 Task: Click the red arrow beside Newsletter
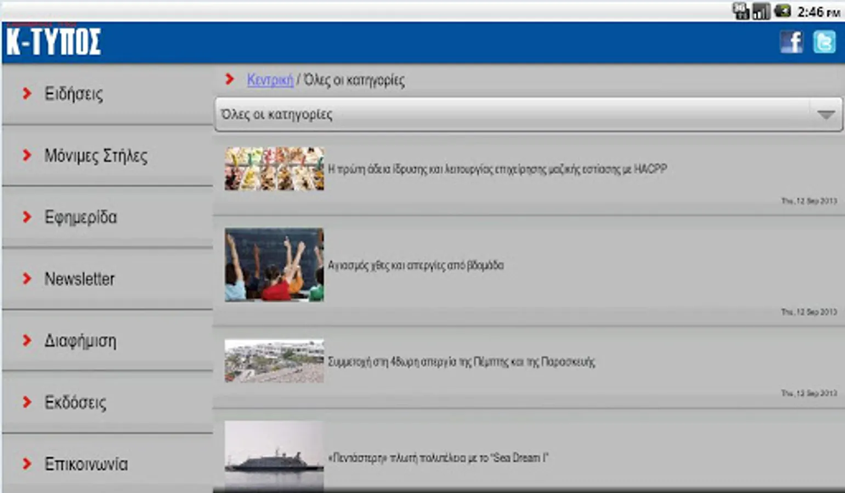point(26,278)
